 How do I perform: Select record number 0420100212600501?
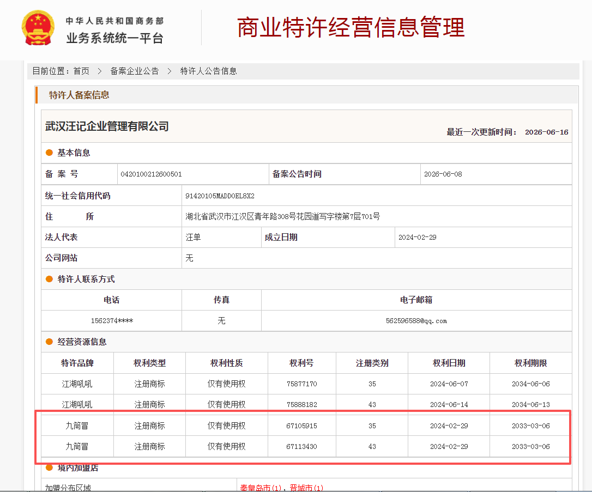click(151, 174)
